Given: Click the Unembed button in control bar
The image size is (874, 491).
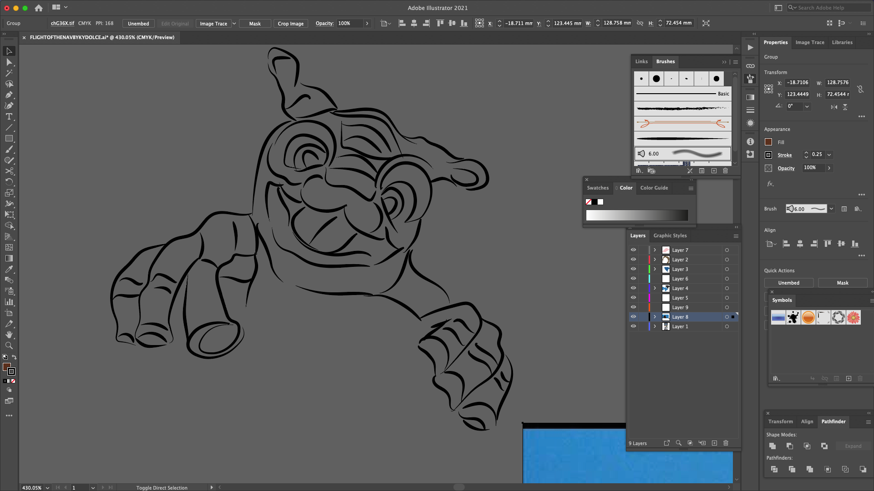Looking at the screenshot, I should coord(138,24).
